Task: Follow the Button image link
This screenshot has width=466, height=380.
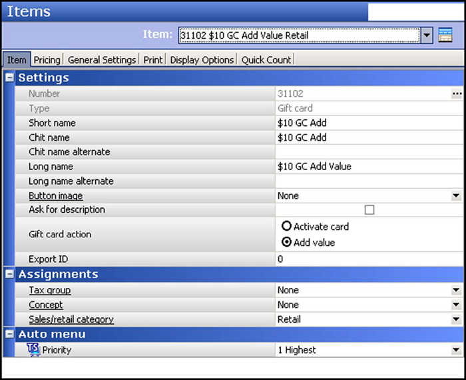Action: click(x=55, y=196)
